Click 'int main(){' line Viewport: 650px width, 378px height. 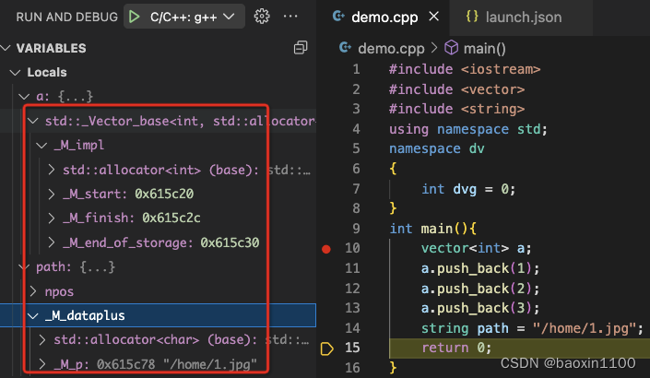pos(432,229)
